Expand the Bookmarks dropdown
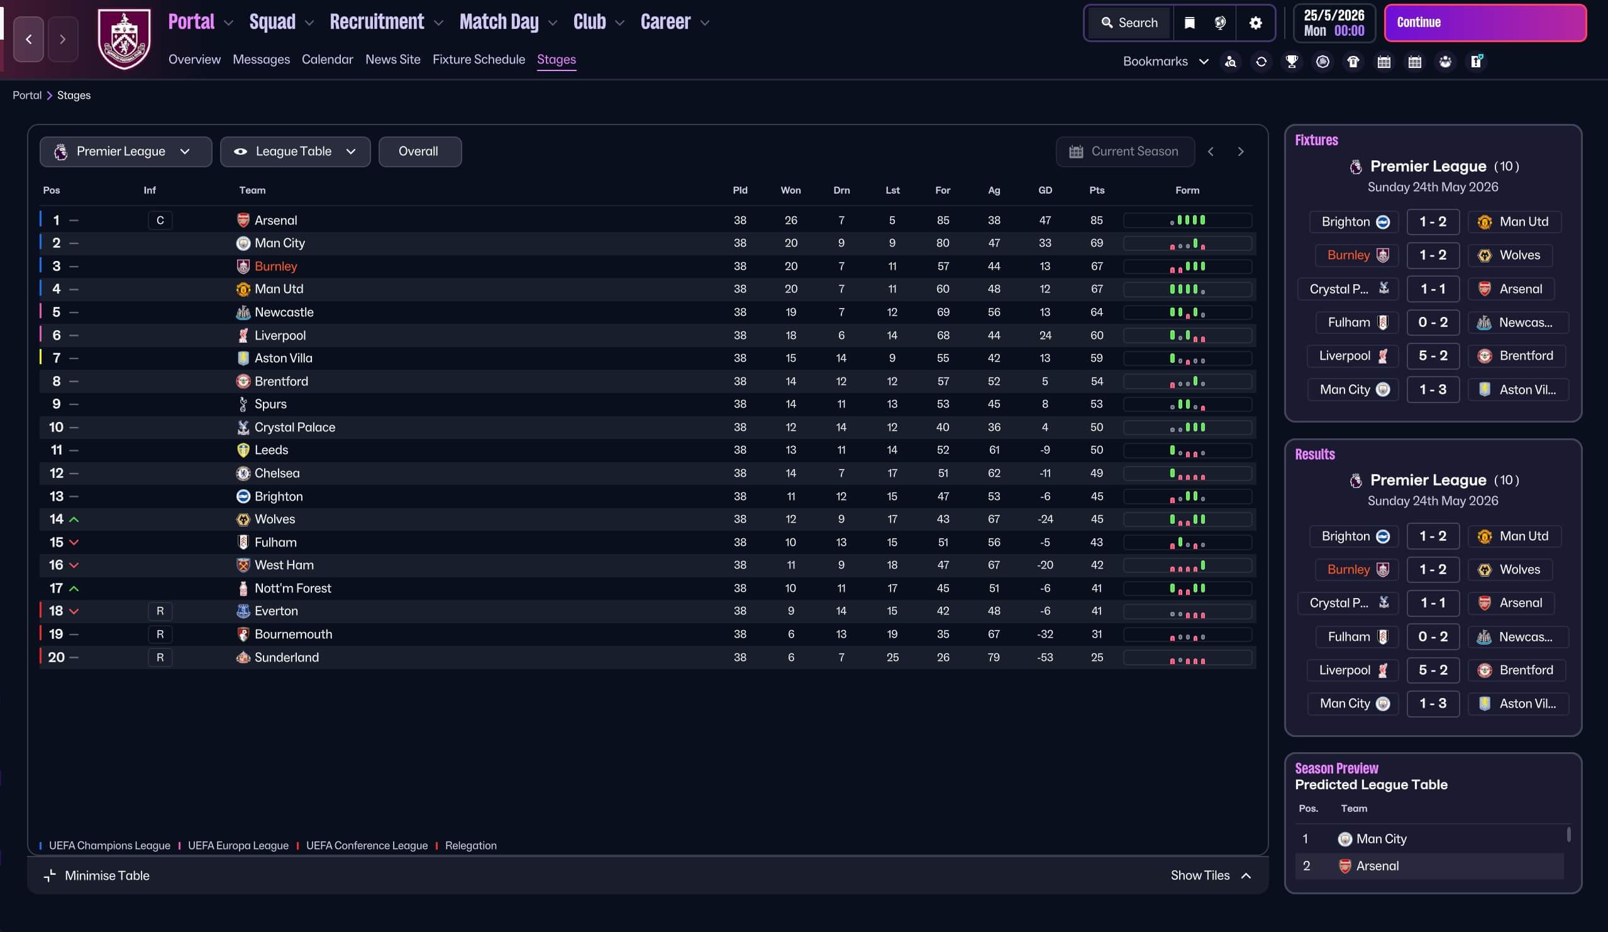This screenshot has height=932, width=1608. [1165, 62]
